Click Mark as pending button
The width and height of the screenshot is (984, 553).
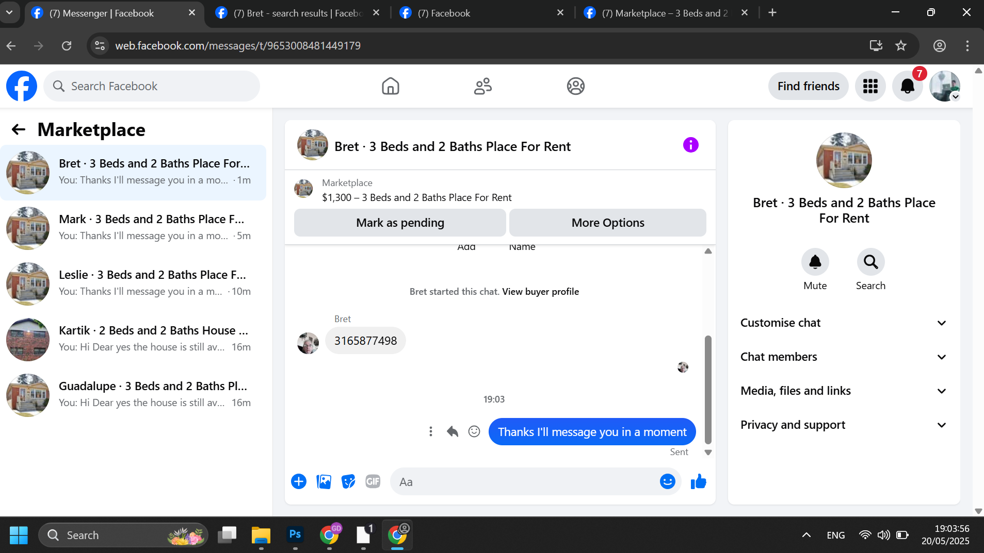pos(400,223)
